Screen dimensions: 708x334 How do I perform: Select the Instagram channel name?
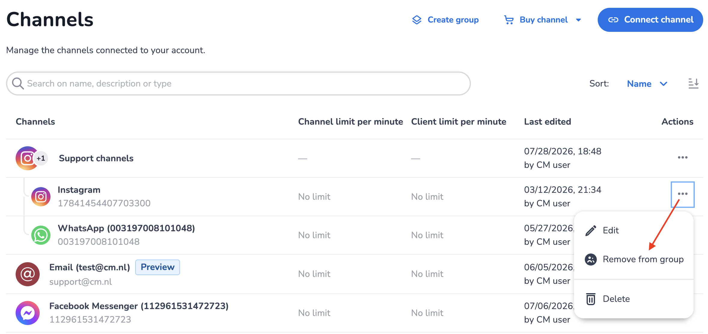click(x=79, y=190)
